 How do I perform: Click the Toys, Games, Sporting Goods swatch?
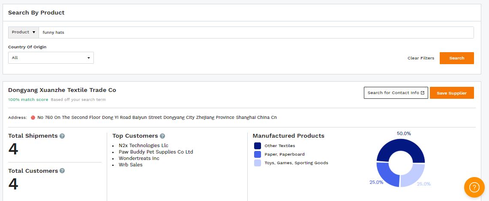[x=258, y=163]
